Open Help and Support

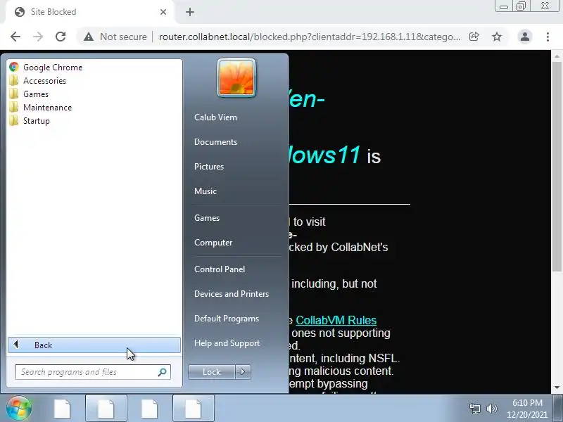[x=227, y=343]
